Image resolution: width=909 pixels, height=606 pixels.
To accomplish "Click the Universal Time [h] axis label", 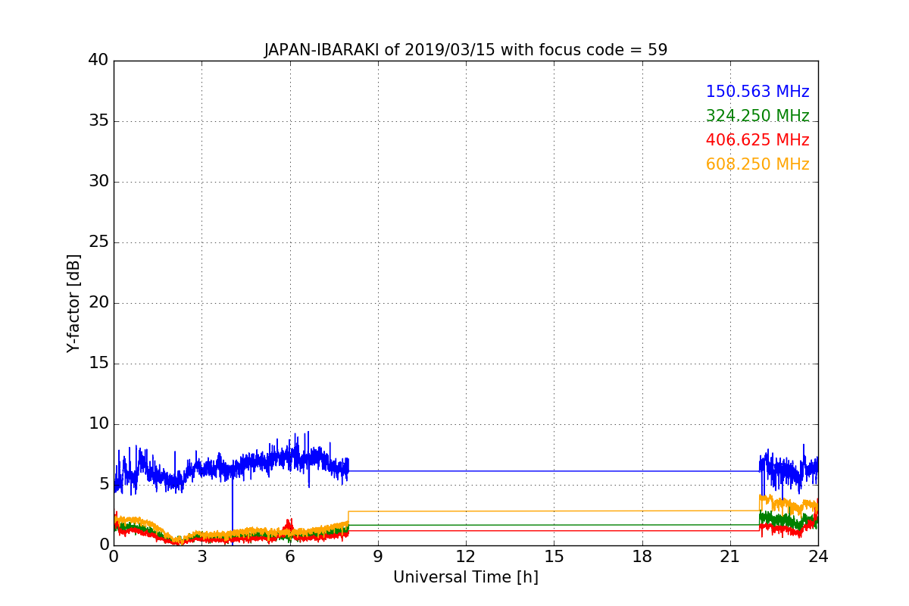I will 466,577.
